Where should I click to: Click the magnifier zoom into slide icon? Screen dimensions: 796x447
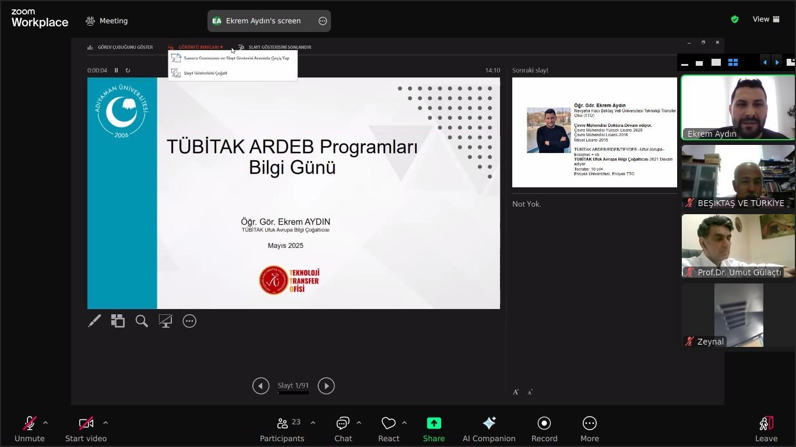142,321
